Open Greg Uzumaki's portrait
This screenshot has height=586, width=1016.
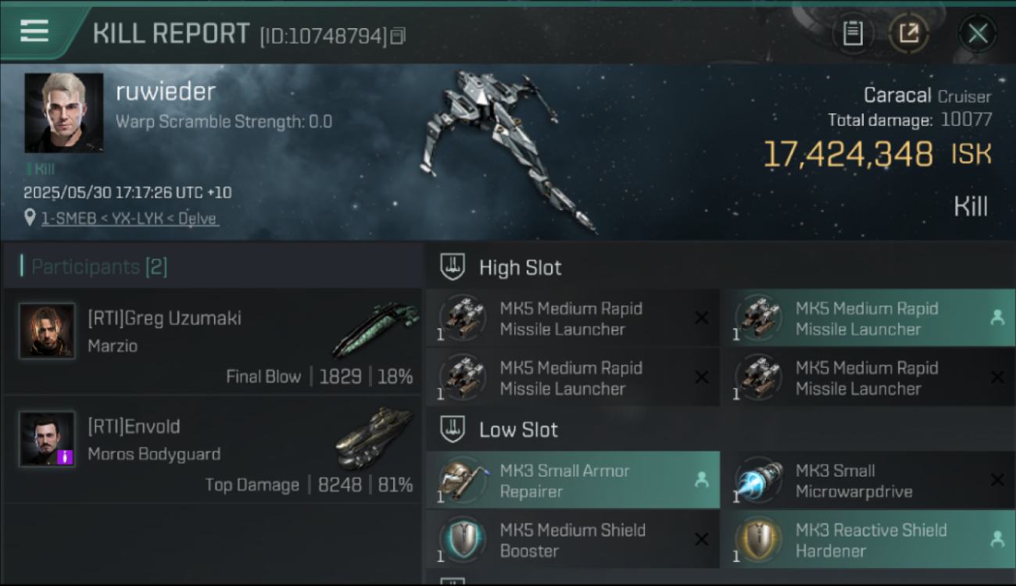(47, 331)
